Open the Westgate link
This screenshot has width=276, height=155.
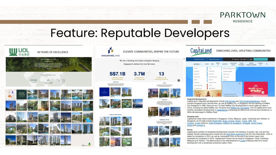tap(246, 123)
